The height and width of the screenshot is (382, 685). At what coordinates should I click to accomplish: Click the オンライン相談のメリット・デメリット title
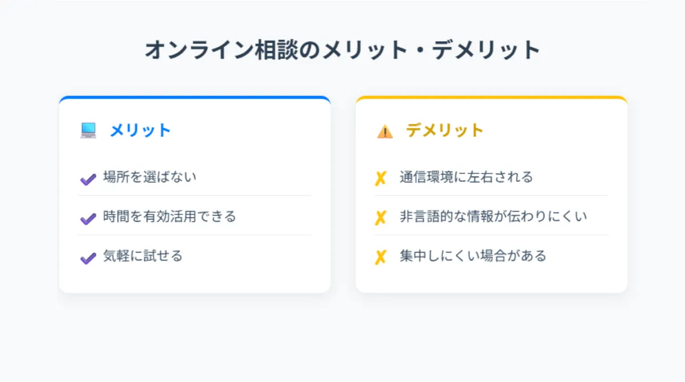point(342,50)
